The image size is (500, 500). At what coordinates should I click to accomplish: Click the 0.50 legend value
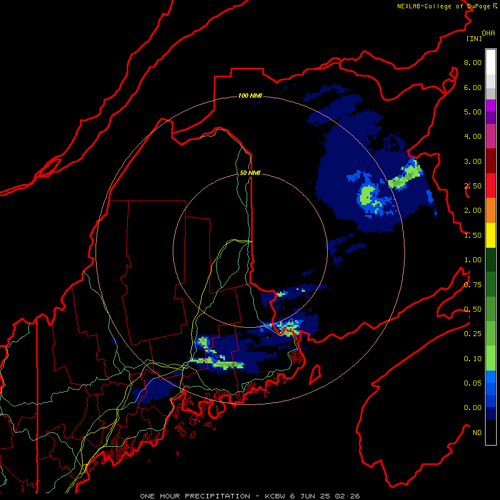(473, 309)
